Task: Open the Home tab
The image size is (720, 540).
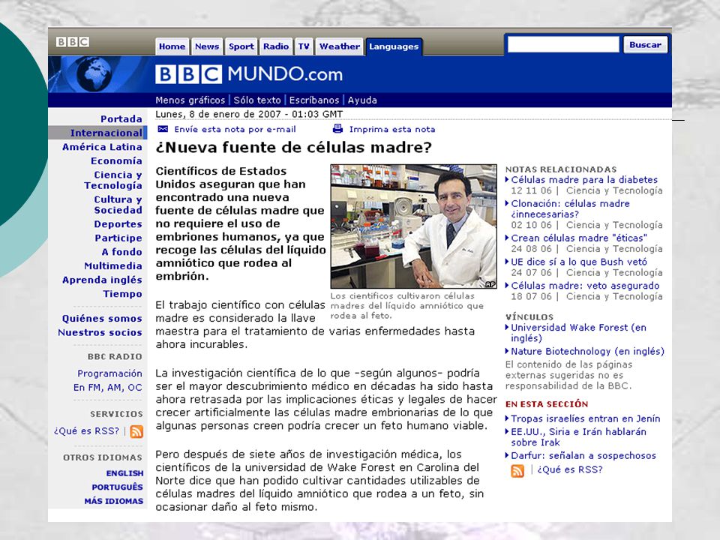Action: (x=172, y=46)
